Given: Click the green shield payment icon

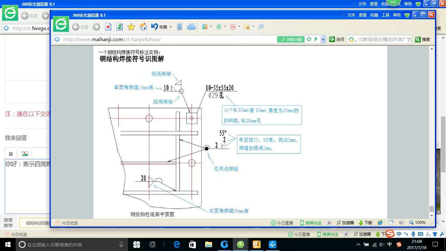Looking at the screenshot, I should [219, 27].
